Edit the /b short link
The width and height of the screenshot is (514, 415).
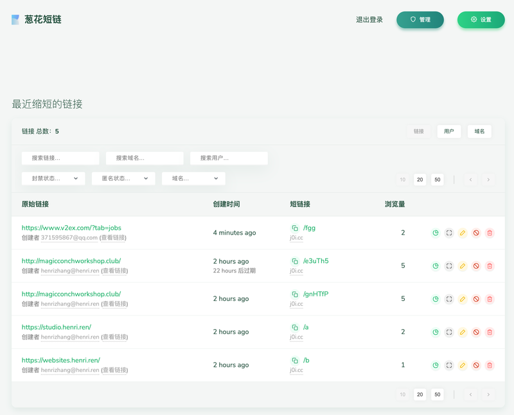click(463, 365)
